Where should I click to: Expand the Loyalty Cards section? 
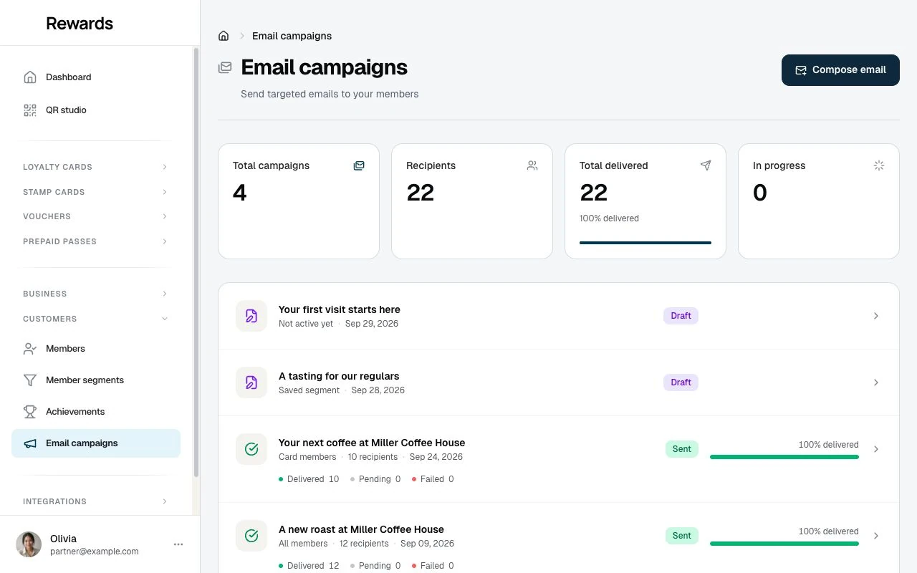point(96,167)
